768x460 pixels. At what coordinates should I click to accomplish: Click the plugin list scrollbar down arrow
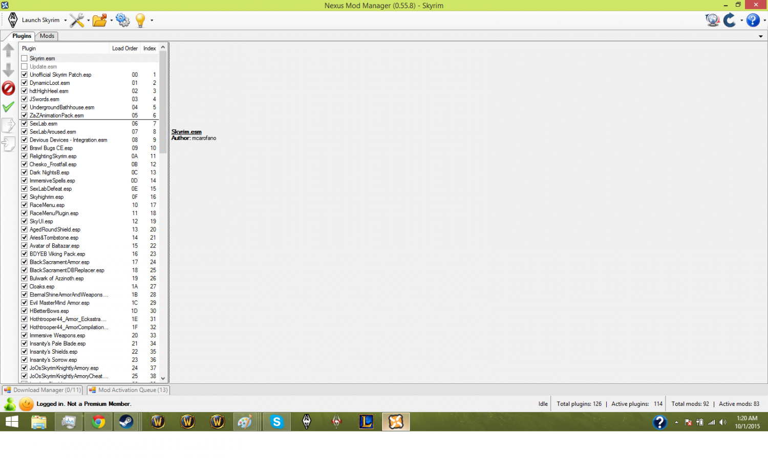tap(163, 379)
